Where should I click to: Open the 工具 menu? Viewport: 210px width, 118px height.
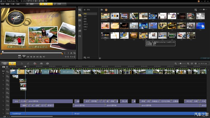coord(13,4)
